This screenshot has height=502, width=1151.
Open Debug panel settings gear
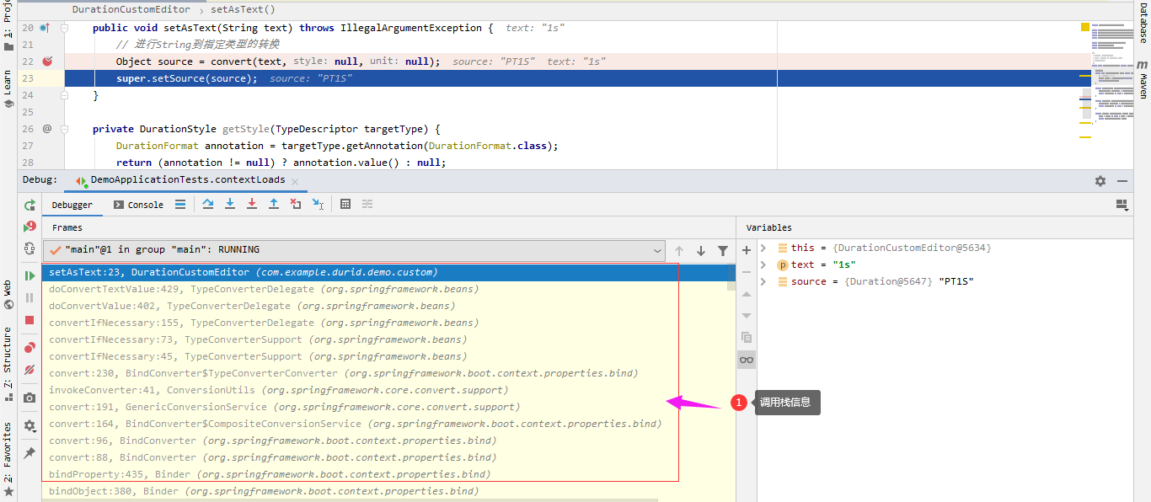pos(1100,181)
